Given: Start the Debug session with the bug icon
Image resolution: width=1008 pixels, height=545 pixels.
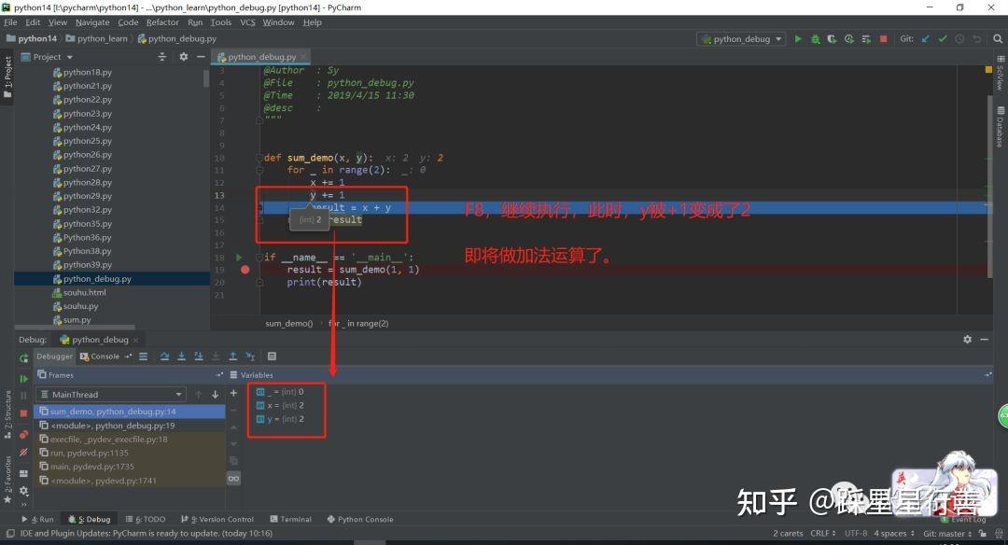Looking at the screenshot, I should coord(814,38).
